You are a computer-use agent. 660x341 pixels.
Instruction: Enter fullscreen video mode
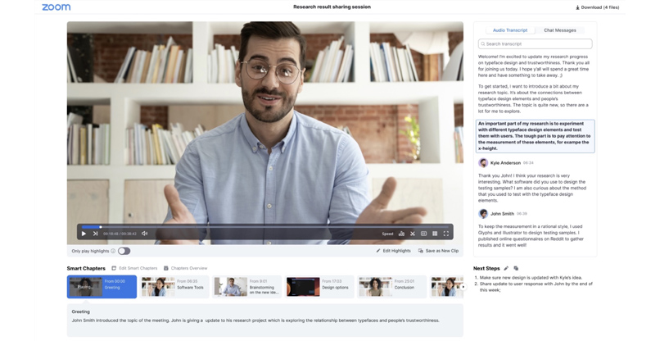[x=446, y=234]
